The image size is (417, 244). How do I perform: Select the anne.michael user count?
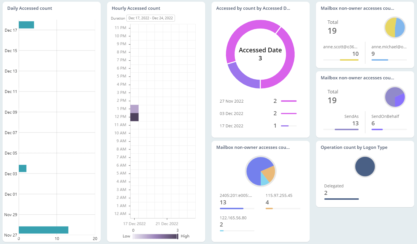point(389,51)
